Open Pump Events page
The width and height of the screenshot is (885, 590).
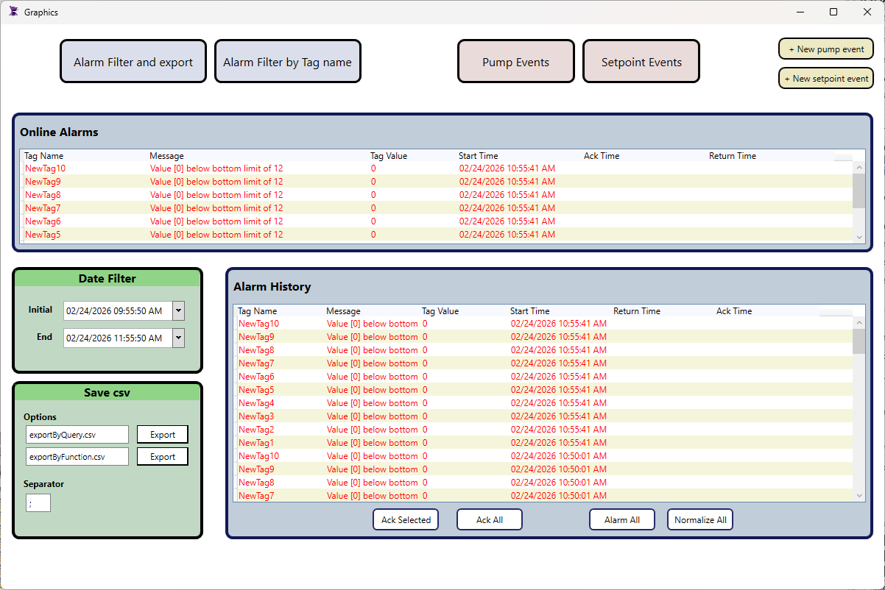click(x=516, y=62)
